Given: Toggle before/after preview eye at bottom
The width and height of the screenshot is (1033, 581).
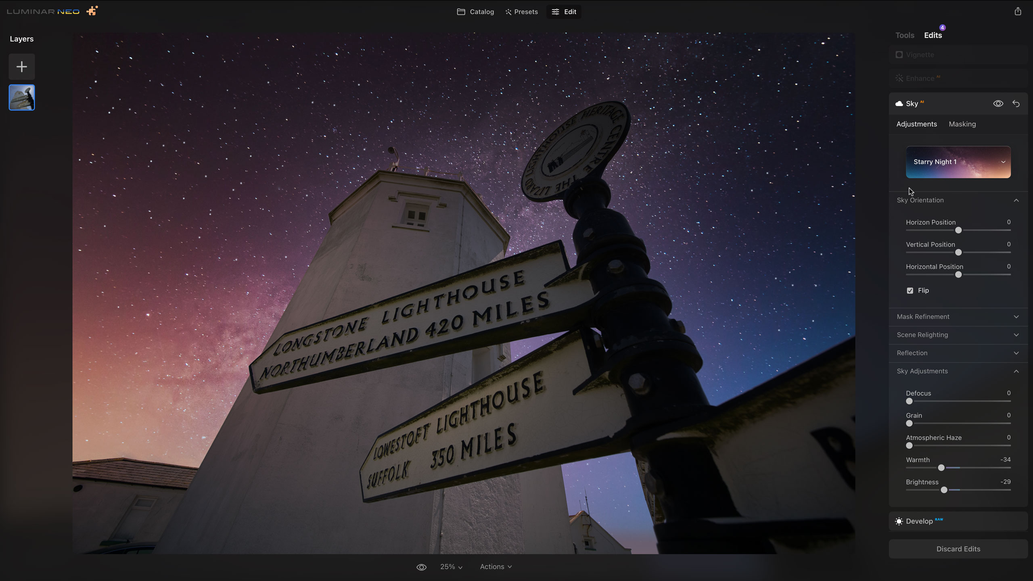Looking at the screenshot, I should [x=421, y=567].
